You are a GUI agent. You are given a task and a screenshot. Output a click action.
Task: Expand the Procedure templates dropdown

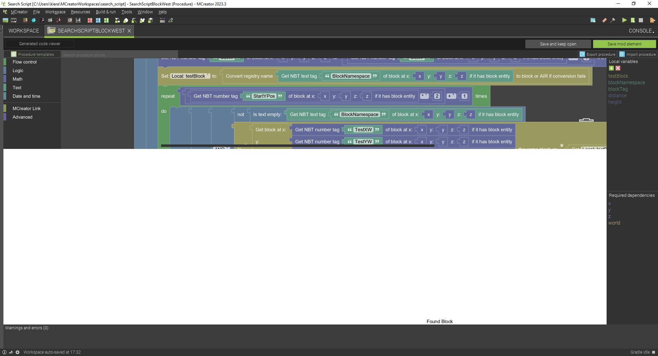(33, 54)
